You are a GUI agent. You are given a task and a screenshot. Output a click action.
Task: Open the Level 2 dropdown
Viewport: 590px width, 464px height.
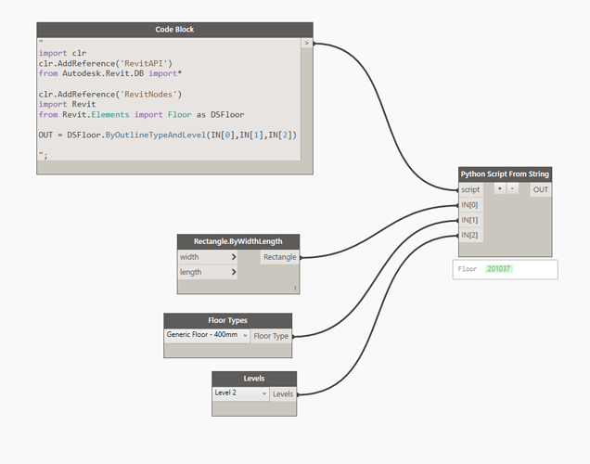(x=241, y=393)
